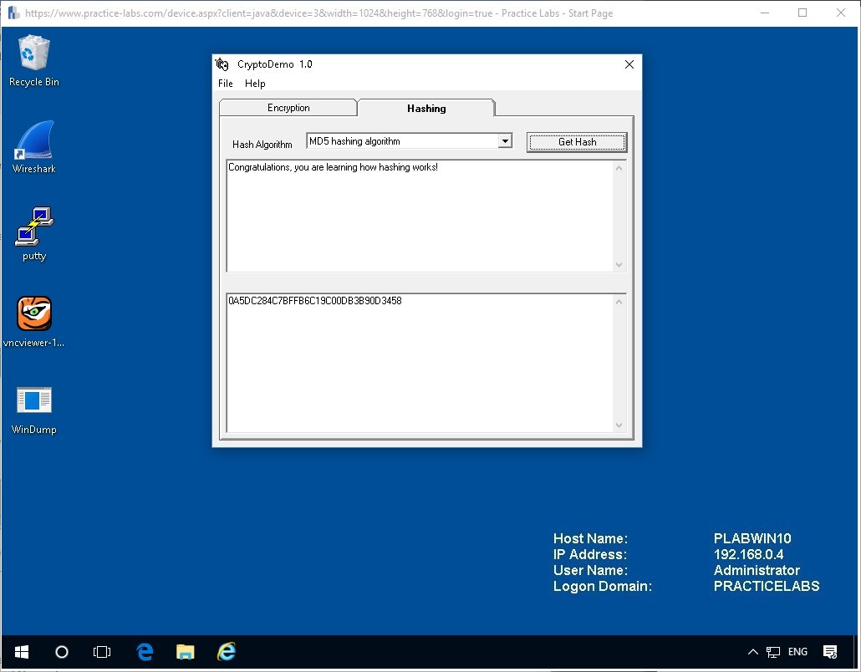Launch Microsoft Edge from the taskbar
Viewport: 861px width, 672px height.
[x=145, y=652]
